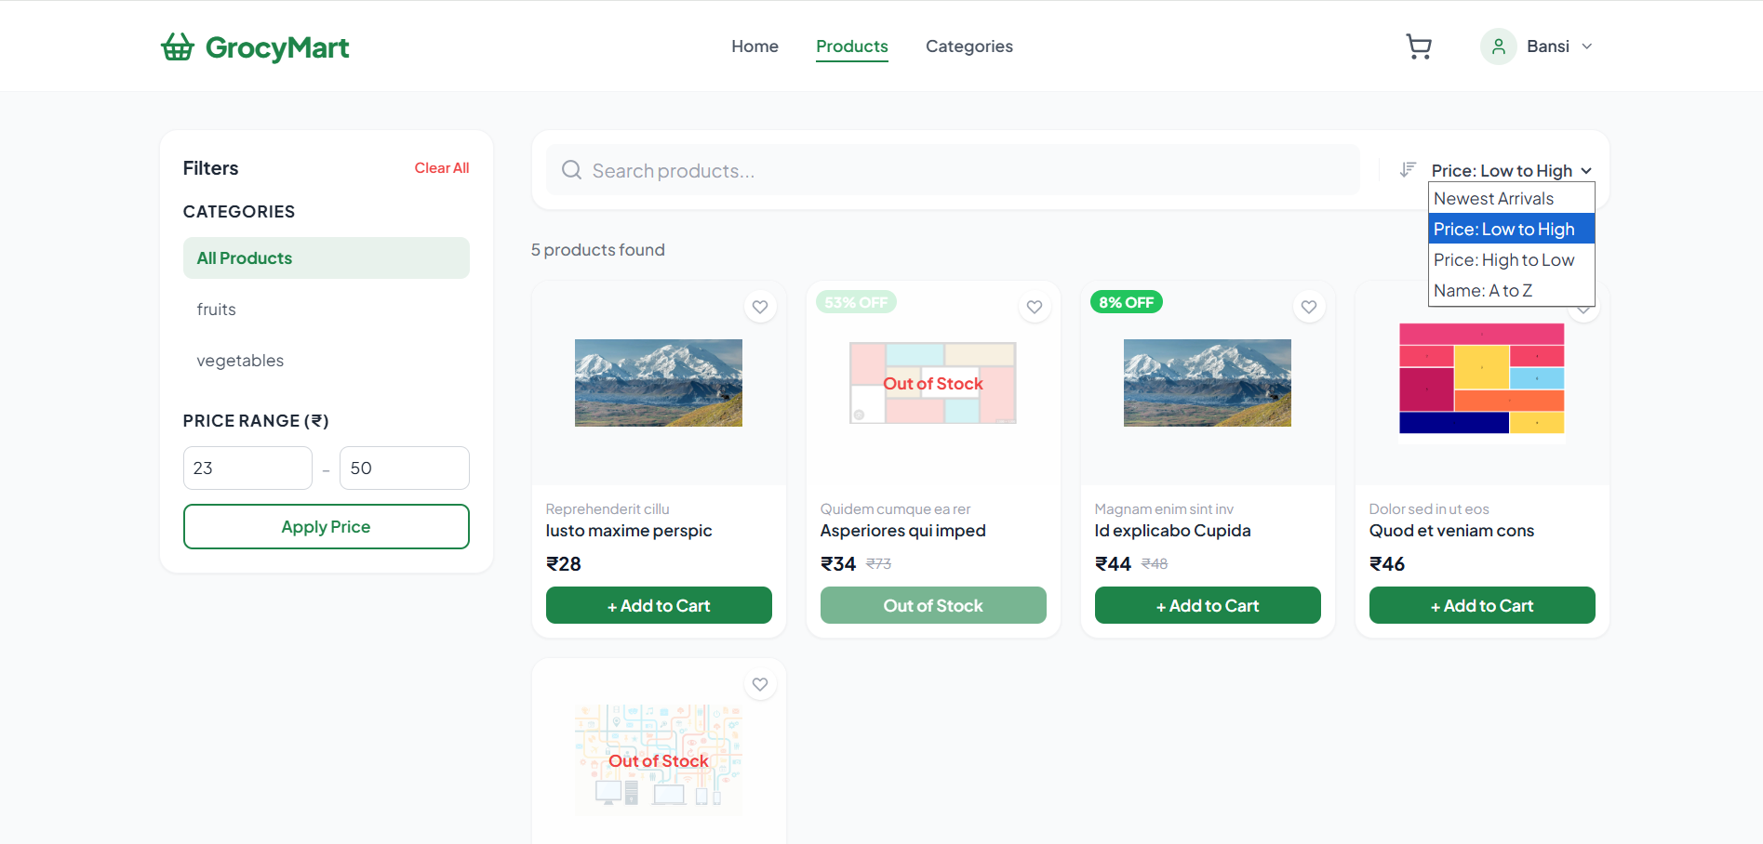Expand the Bansi account menu chevron
Viewport: 1763px width, 844px height.
[x=1587, y=46]
